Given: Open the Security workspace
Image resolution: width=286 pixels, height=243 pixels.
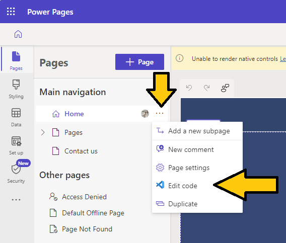Looking at the screenshot, I should click(x=16, y=173).
